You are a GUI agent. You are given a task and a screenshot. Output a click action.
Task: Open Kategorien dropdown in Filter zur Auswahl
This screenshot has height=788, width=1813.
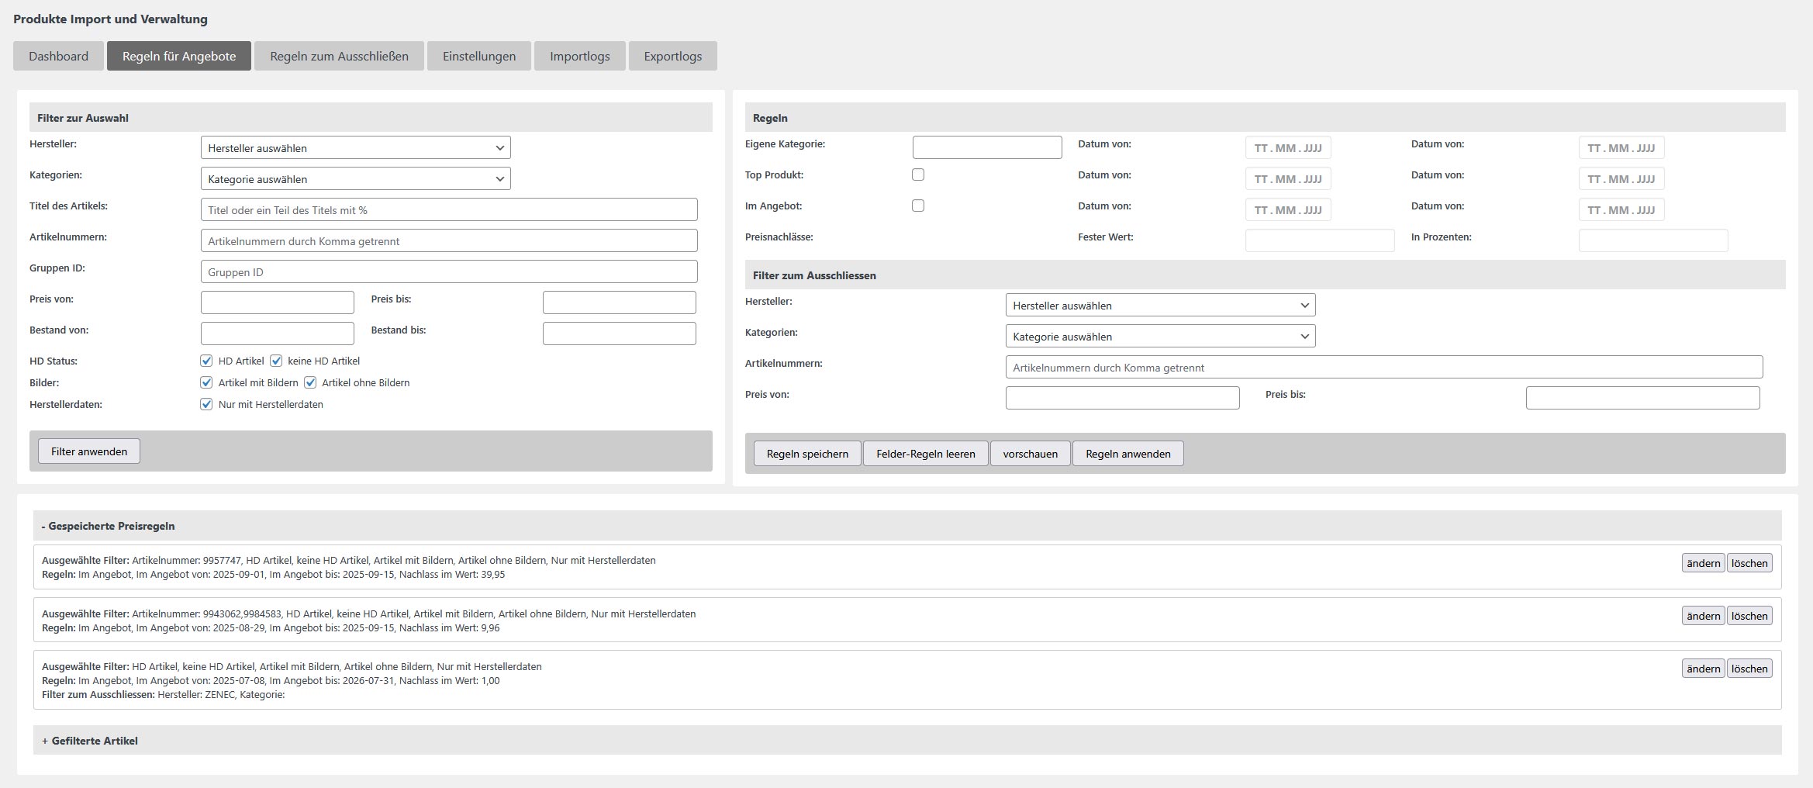pyautogui.click(x=355, y=179)
